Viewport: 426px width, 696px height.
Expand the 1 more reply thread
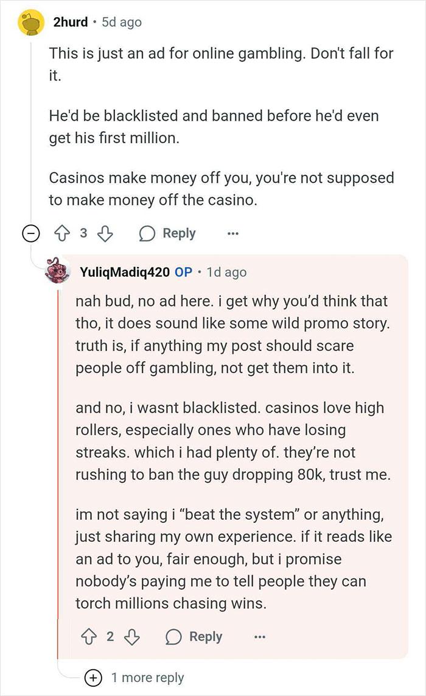[148, 677]
